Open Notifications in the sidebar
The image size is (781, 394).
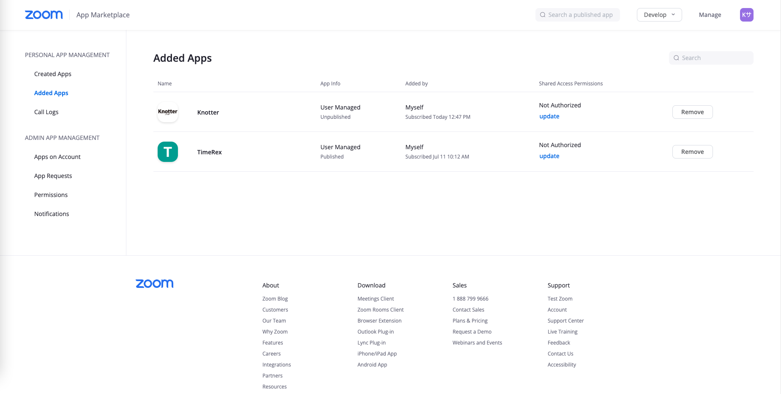pyautogui.click(x=52, y=214)
